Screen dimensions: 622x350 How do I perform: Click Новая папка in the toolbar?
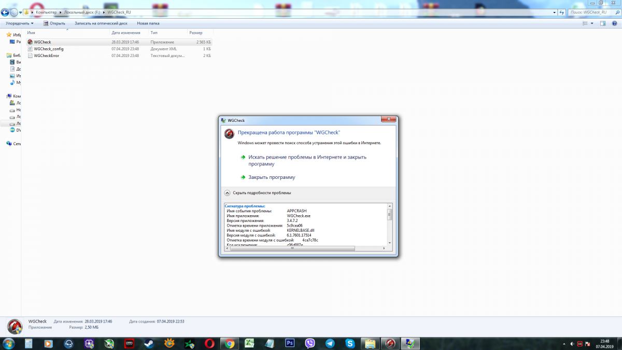pyautogui.click(x=148, y=23)
